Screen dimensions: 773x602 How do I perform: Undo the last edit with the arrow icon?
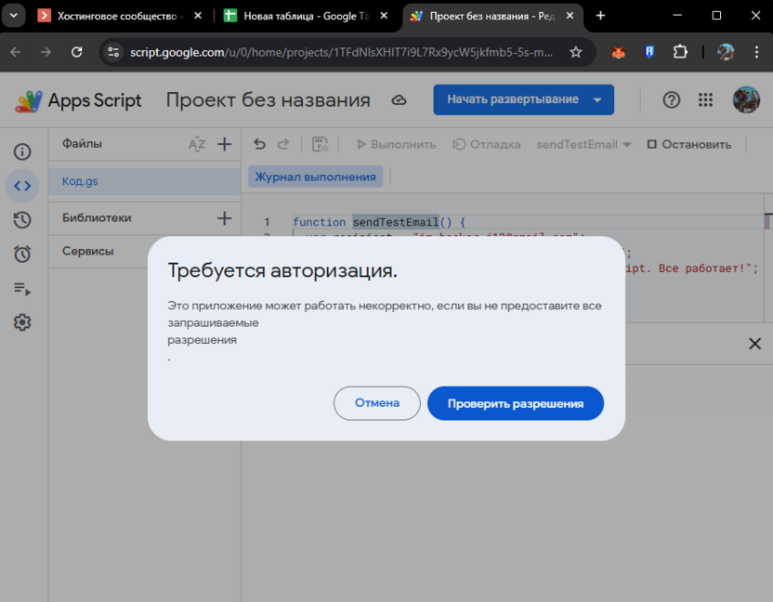(258, 144)
